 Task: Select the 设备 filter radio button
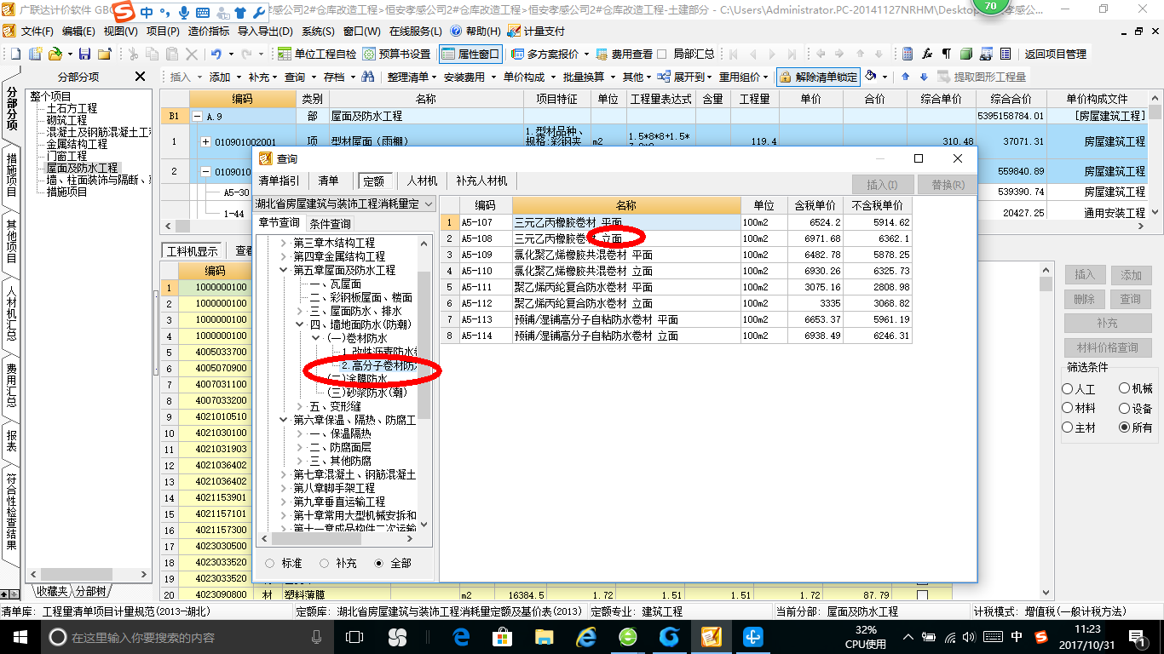1125,409
